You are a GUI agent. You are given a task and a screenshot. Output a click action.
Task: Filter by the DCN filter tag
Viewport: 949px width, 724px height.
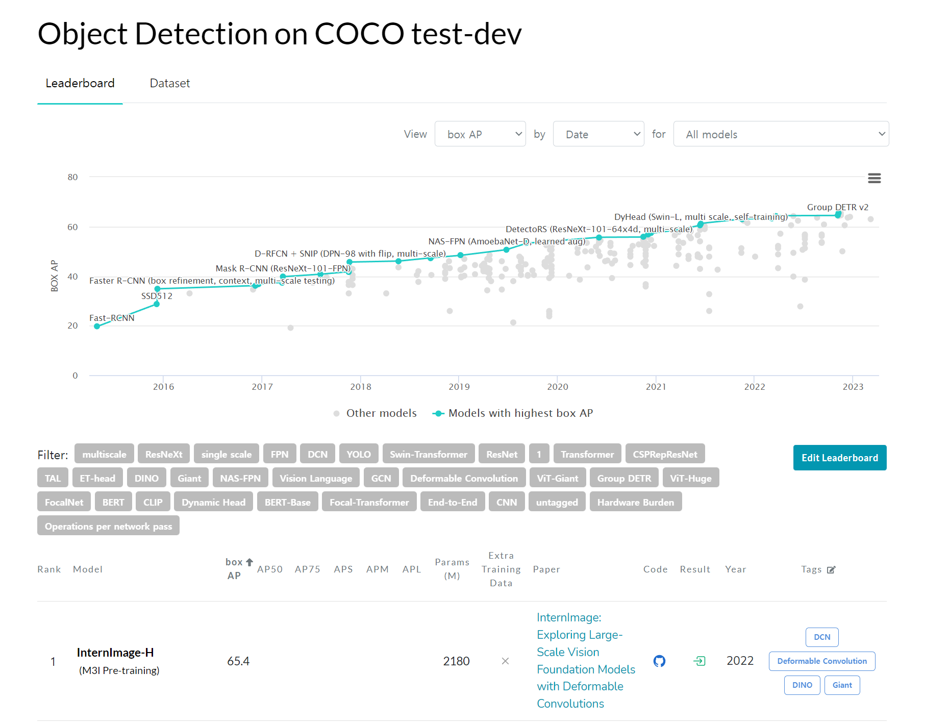(317, 454)
